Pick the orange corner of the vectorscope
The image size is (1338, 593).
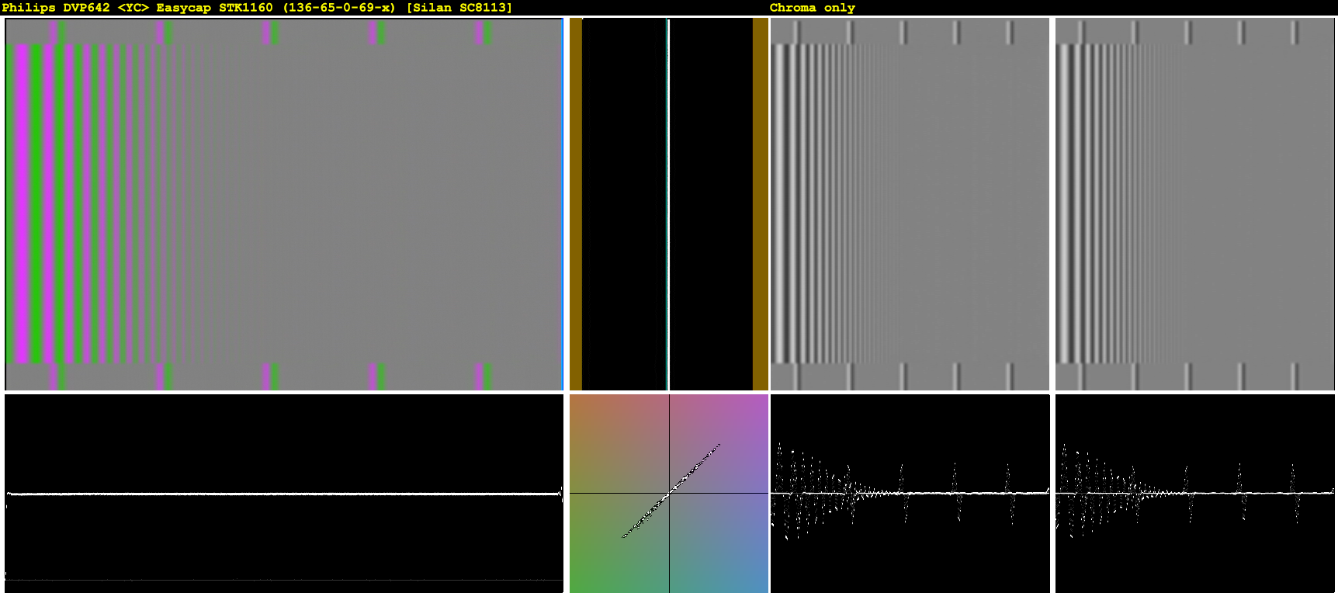(x=581, y=405)
